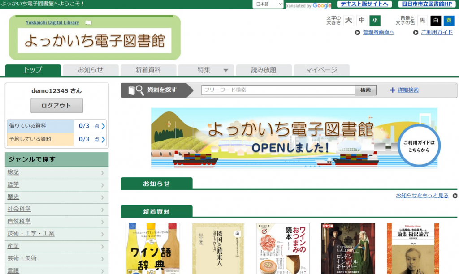Viewport: 459px width, 274px height.
Task: Open the テキスト版サイトへ link
Action: (x=364, y=4)
